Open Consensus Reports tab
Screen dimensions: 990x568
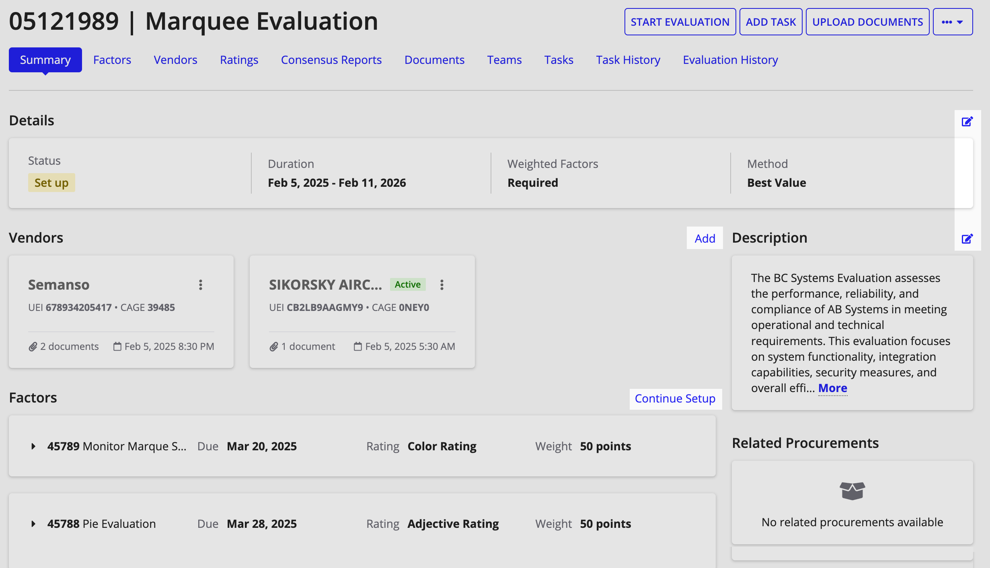click(x=331, y=60)
